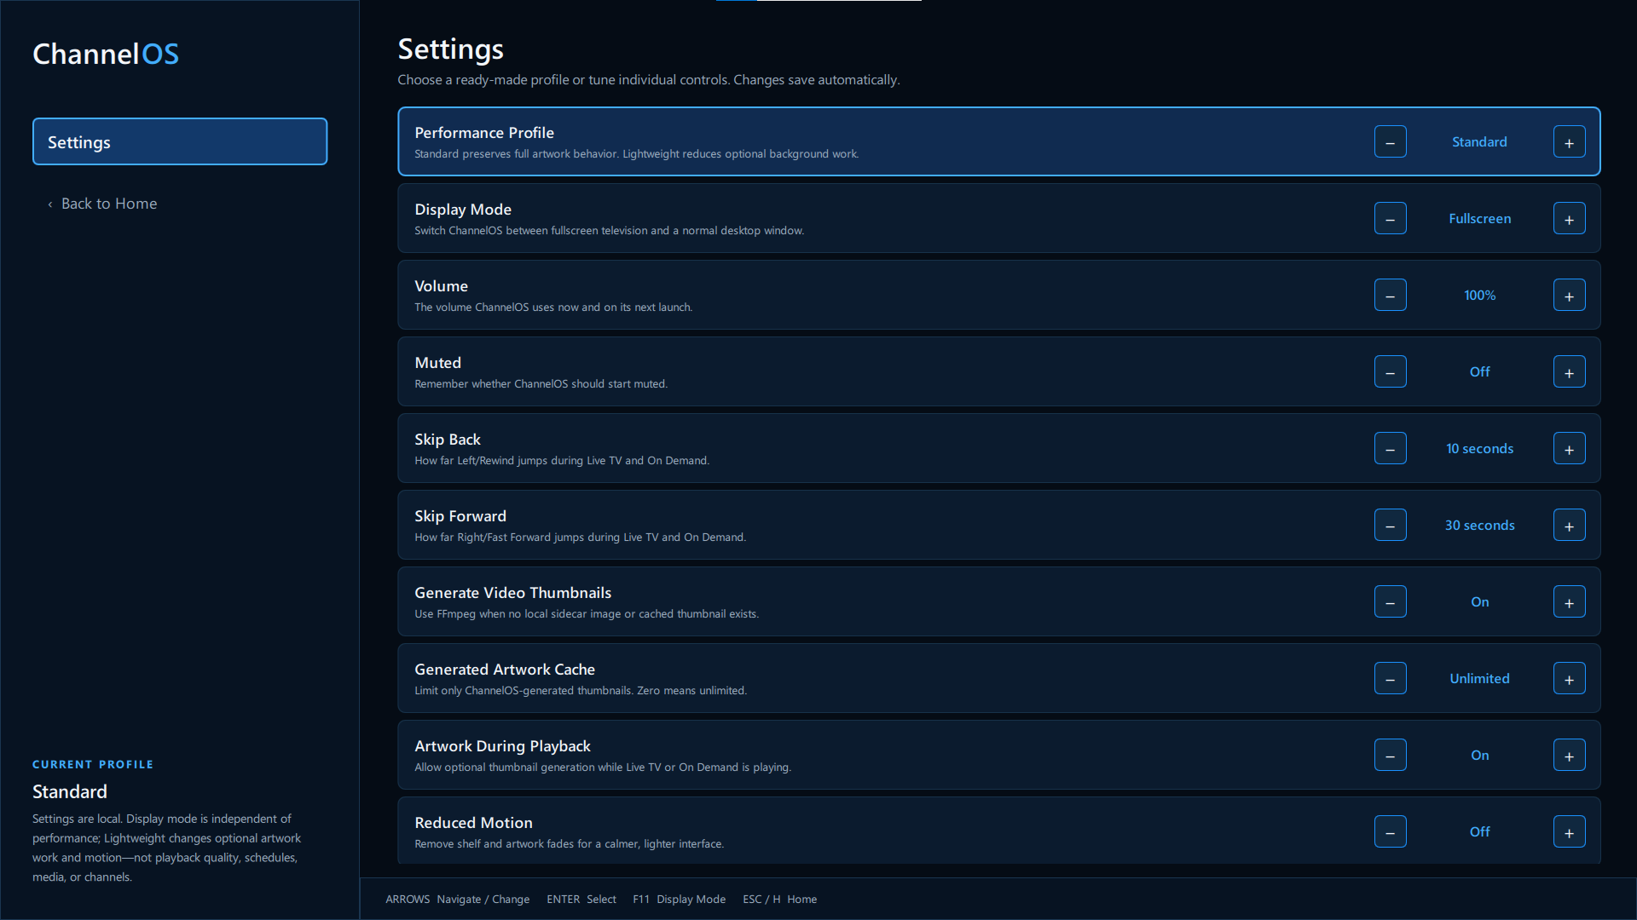Open the Settings sidebar item
Image resolution: width=1637 pixels, height=920 pixels.
pos(180,141)
